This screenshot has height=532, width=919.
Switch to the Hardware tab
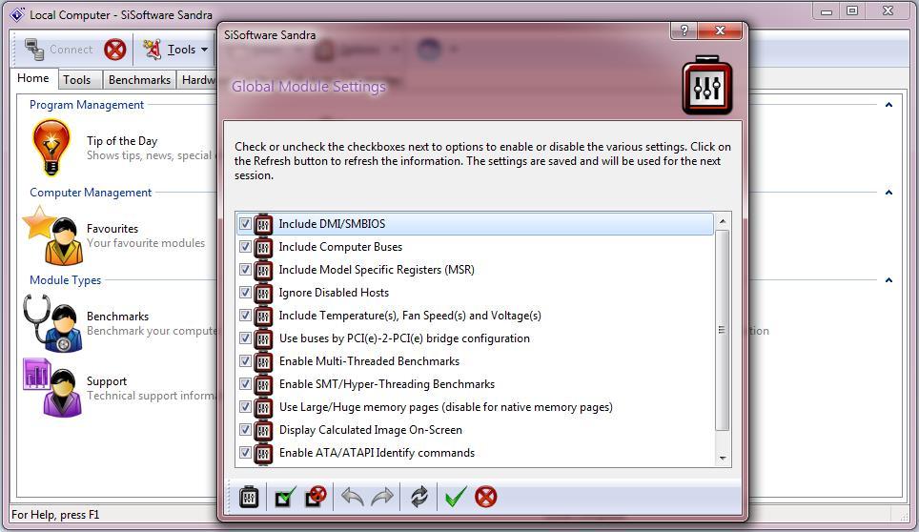[197, 80]
